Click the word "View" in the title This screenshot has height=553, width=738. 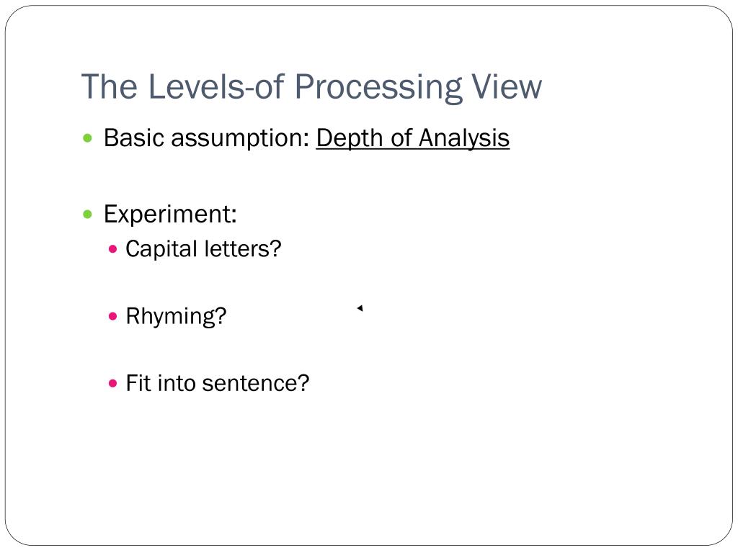point(507,87)
